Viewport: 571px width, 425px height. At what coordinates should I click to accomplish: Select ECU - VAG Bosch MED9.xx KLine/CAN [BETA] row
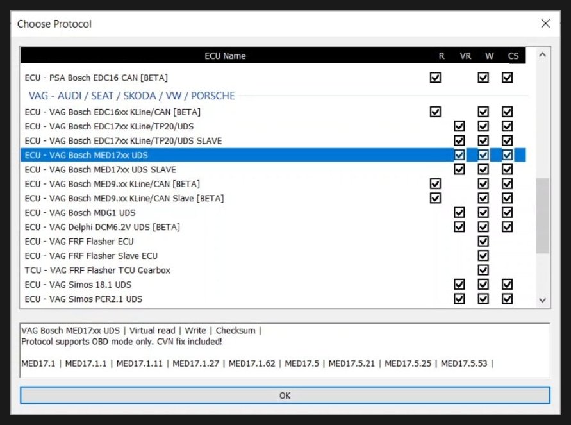click(x=273, y=184)
